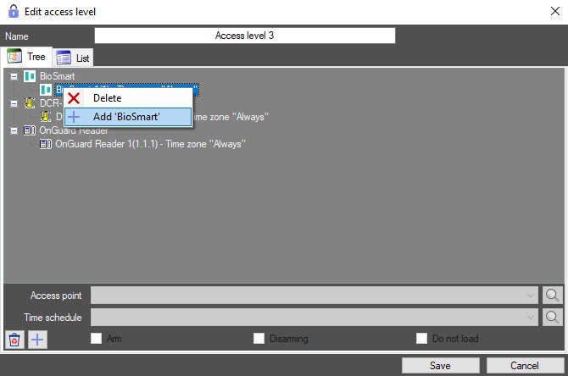Select the BioSmart root tree label
Image resolution: width=568 pixels, height=376 pixels.
(x=58, y=76)
